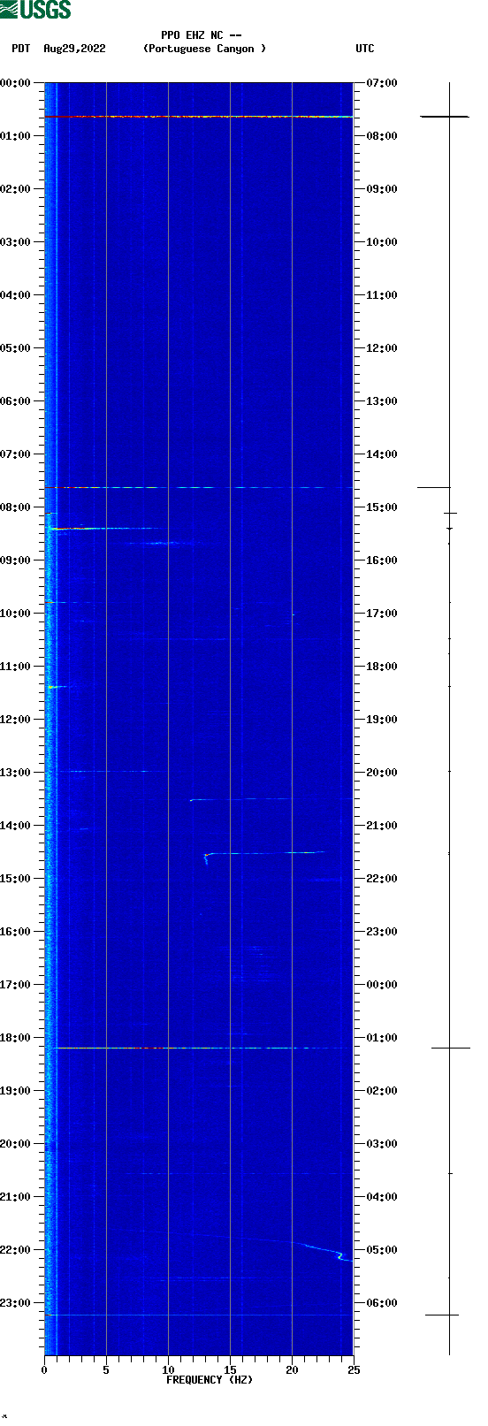The height and width of the screenshot is (1426, 488).
Task: Click the red full-band event line before 01:00 PDT
Action: (199, 117)
